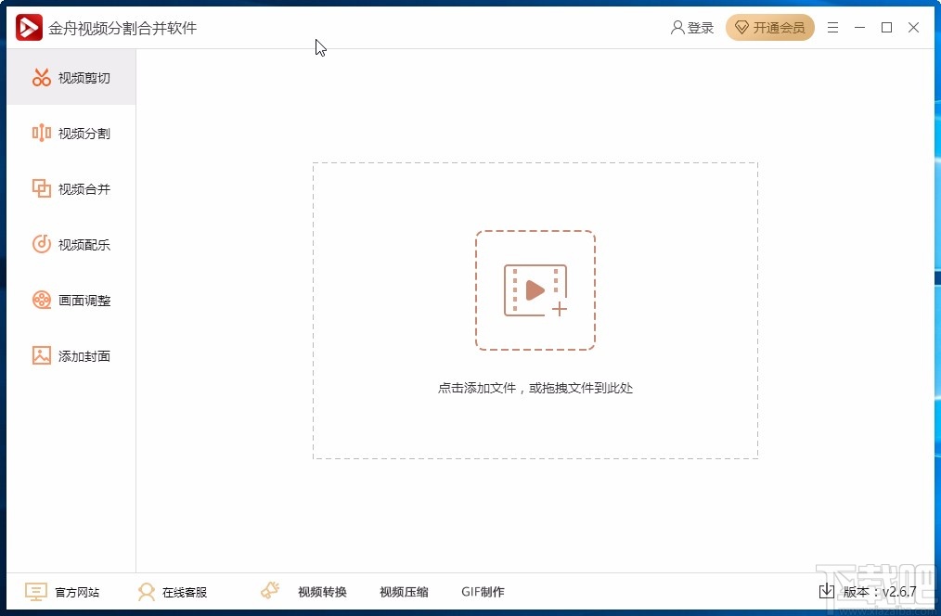Close the application window
This screenshot has width=941, height=616.
913,28
